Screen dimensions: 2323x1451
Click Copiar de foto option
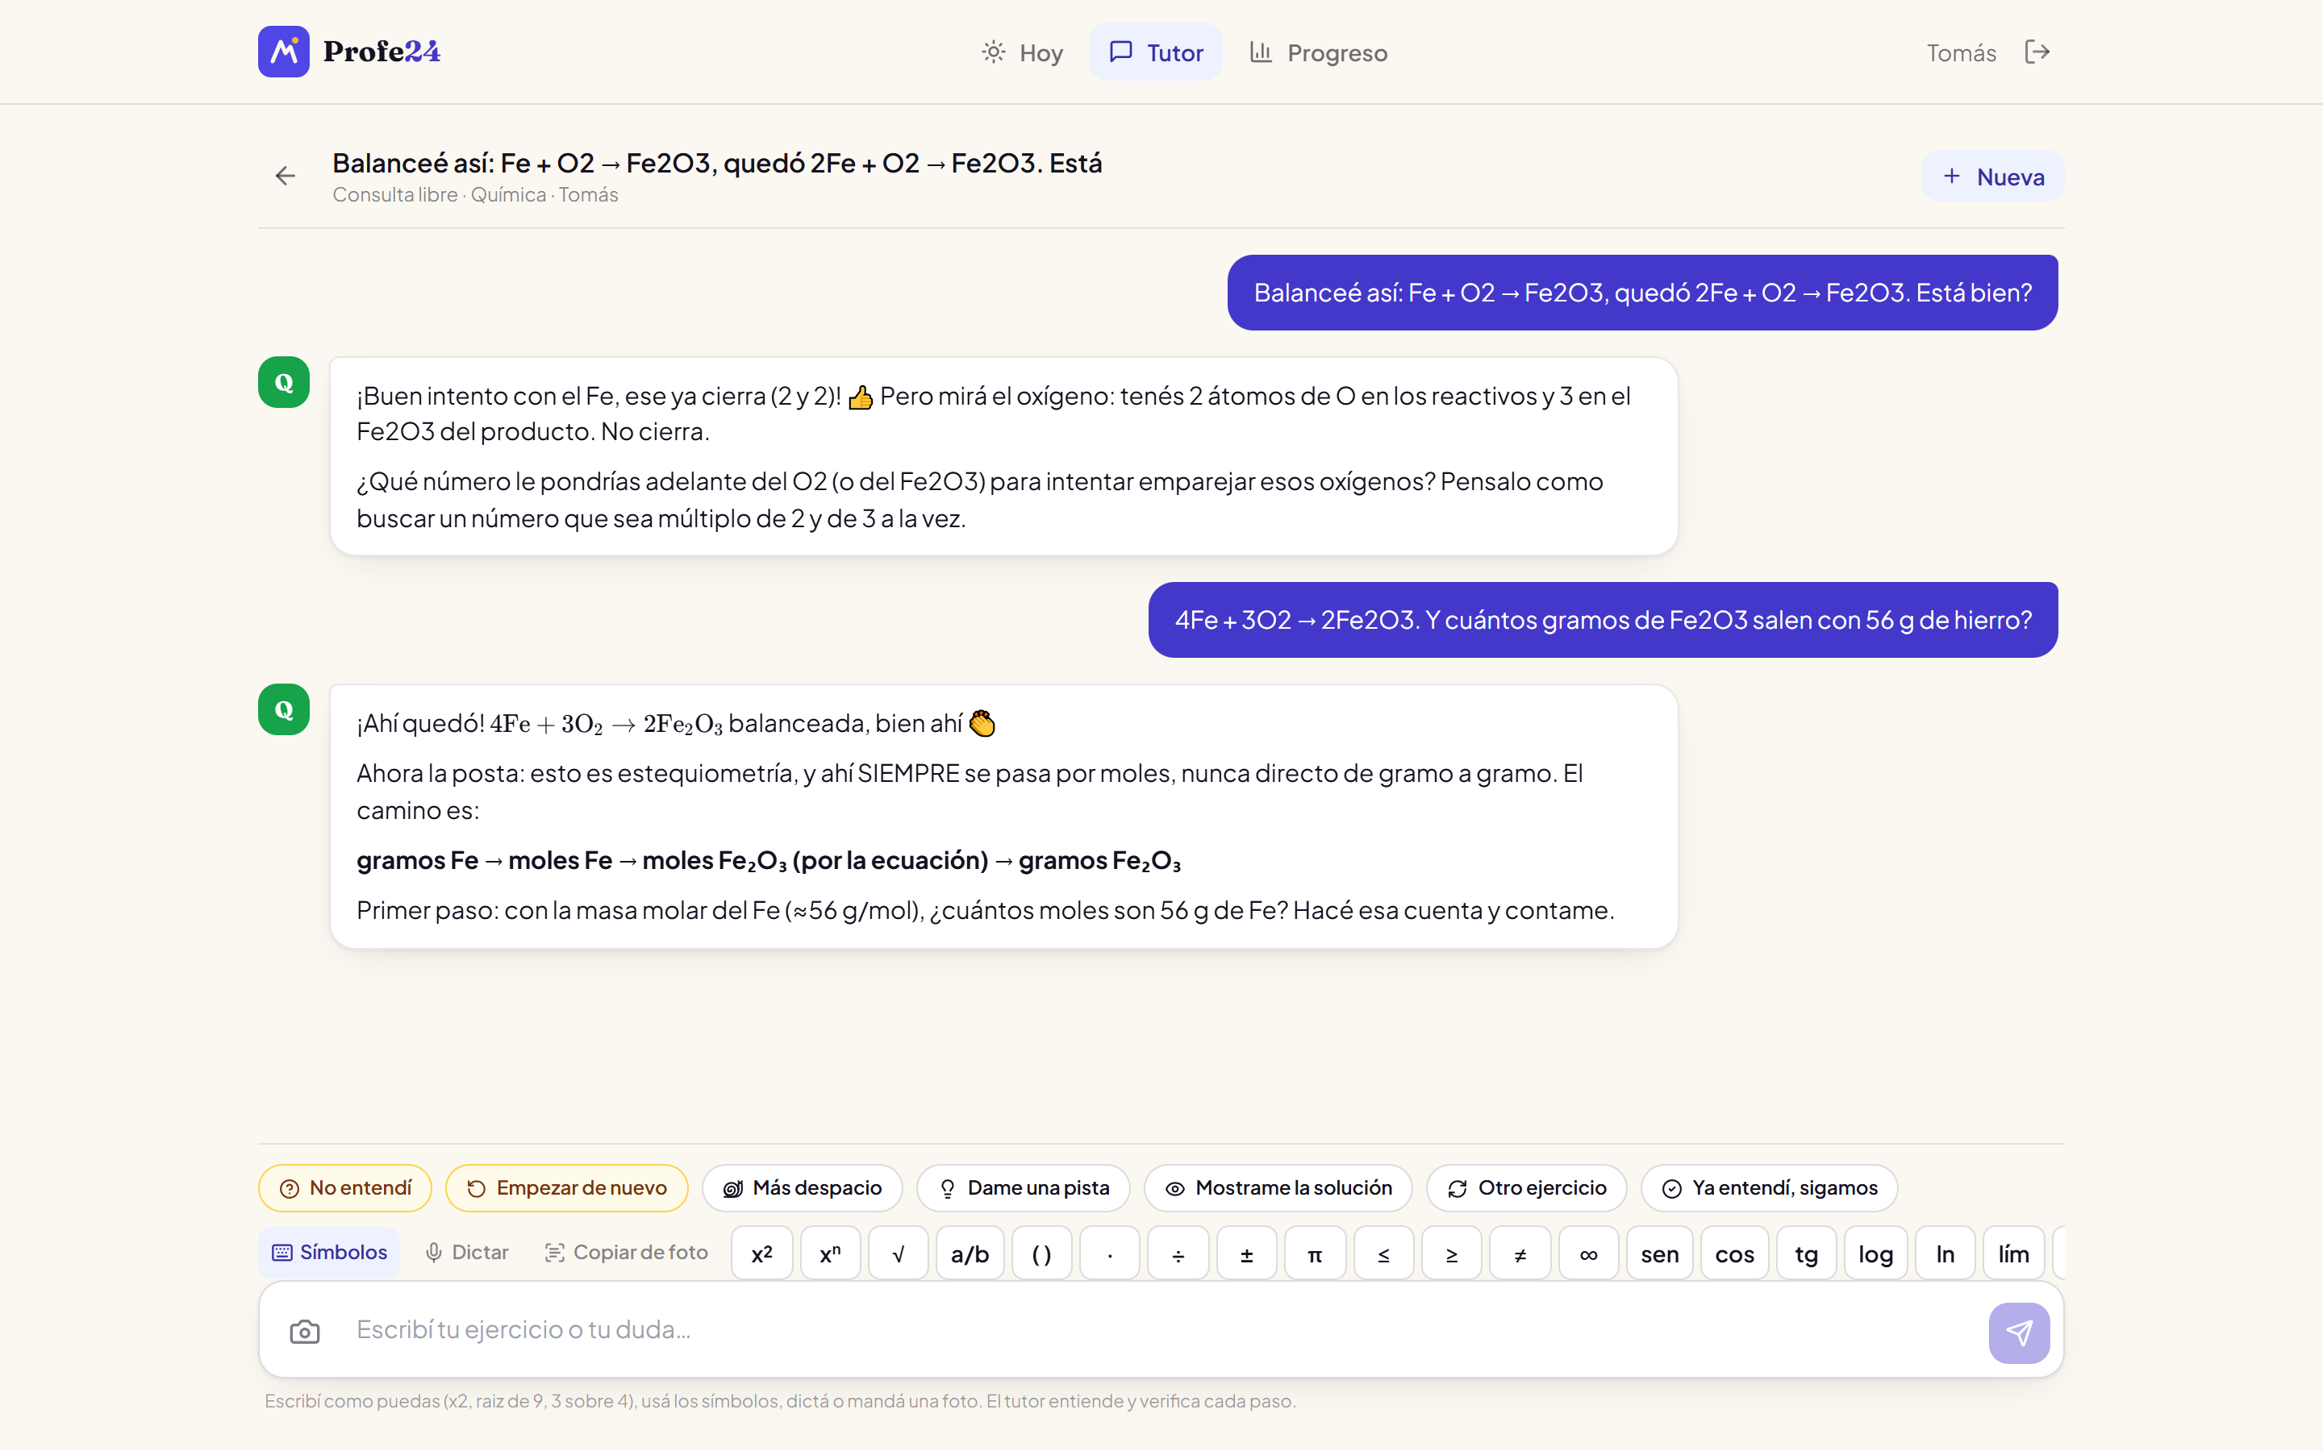[626, 1253]
